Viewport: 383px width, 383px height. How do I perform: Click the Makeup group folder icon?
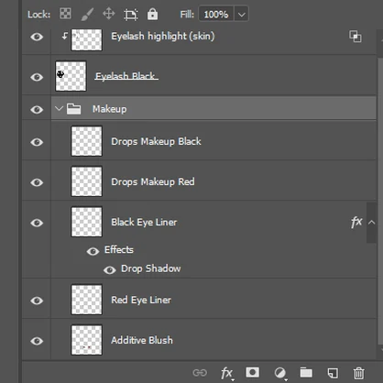coord(73,109)
